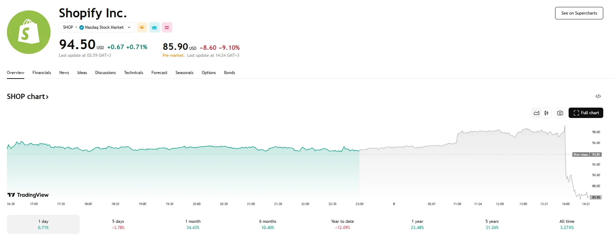The height and width of the screenshot is (237, 614).
Task: Select the 5 days range
Action: 118,224
